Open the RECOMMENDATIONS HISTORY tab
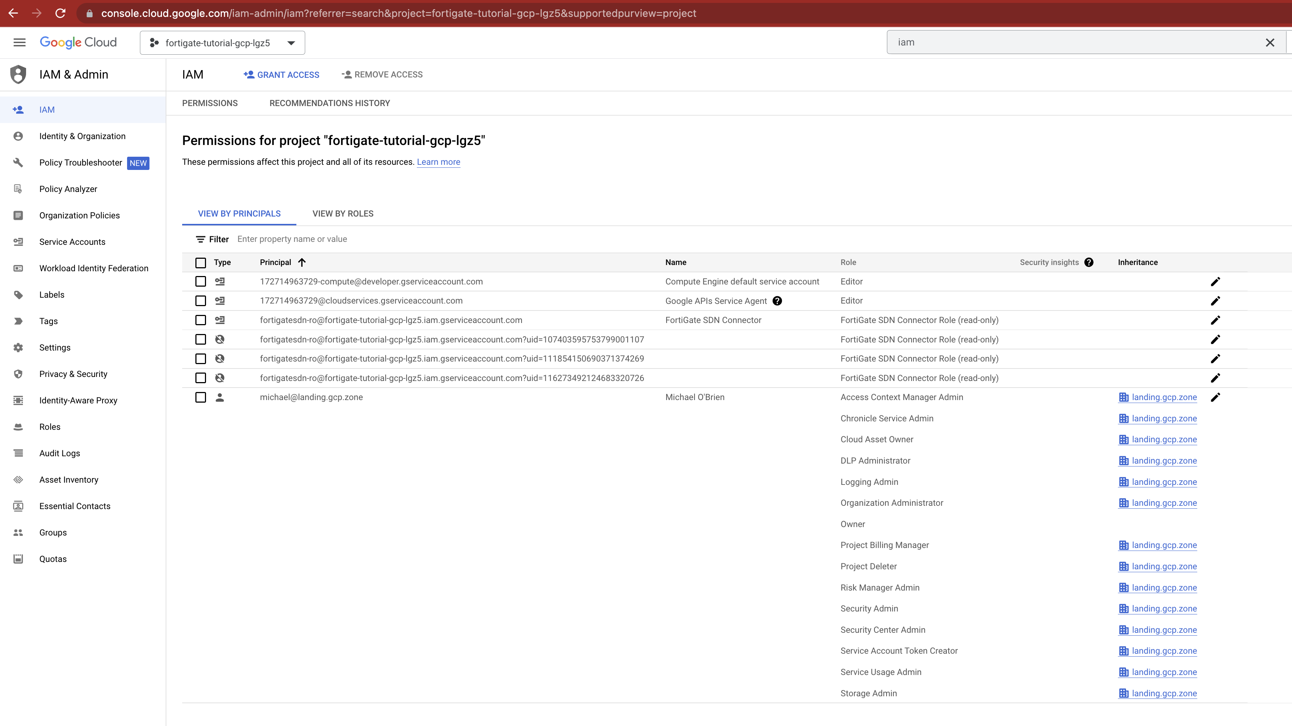The height and width of the screenshot is (726, 1292). tap(329, 103)
